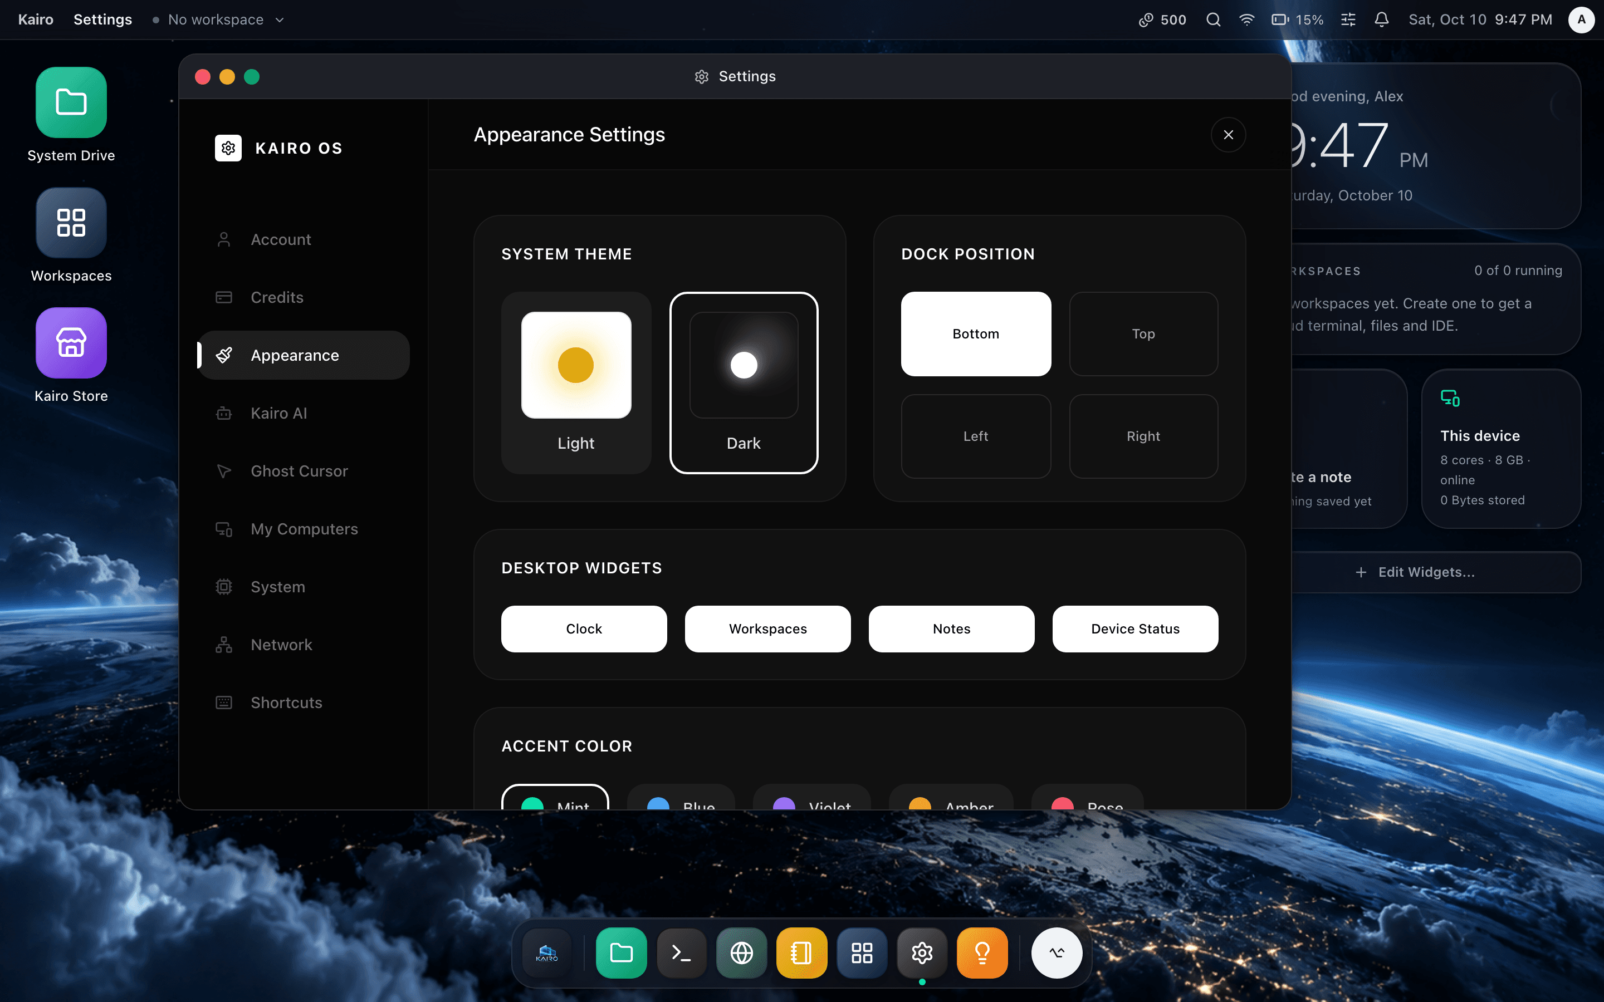1604x1002 pixels.
Task: Click the Wi-Fi status icon
Action: pyautogui.click(x=1247, y=19)
